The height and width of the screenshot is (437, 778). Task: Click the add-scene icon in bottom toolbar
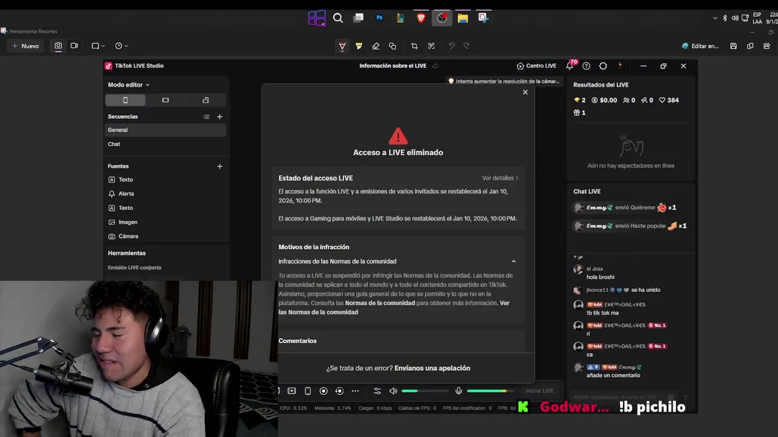[292, 391]
